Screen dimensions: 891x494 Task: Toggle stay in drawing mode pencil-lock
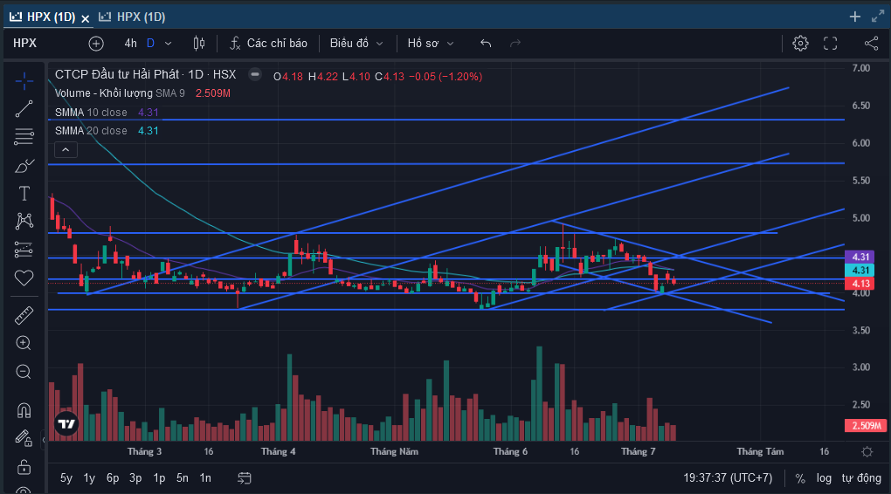(24, 438)
